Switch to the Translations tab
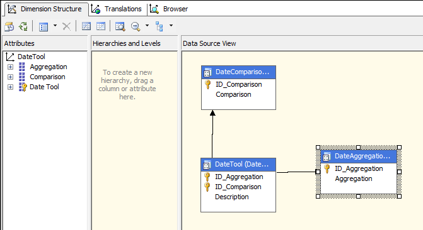The width and height of the screenshot is (423, 230). click(116, 9)
